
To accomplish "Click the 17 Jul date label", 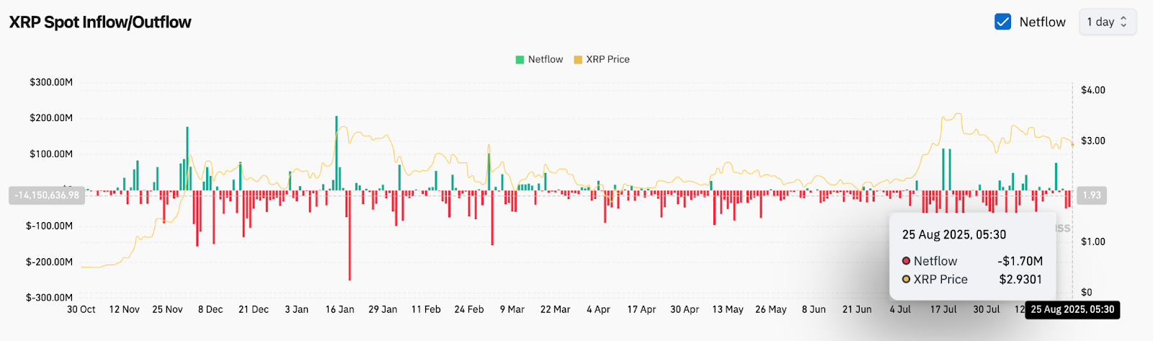I will (943, 309).
